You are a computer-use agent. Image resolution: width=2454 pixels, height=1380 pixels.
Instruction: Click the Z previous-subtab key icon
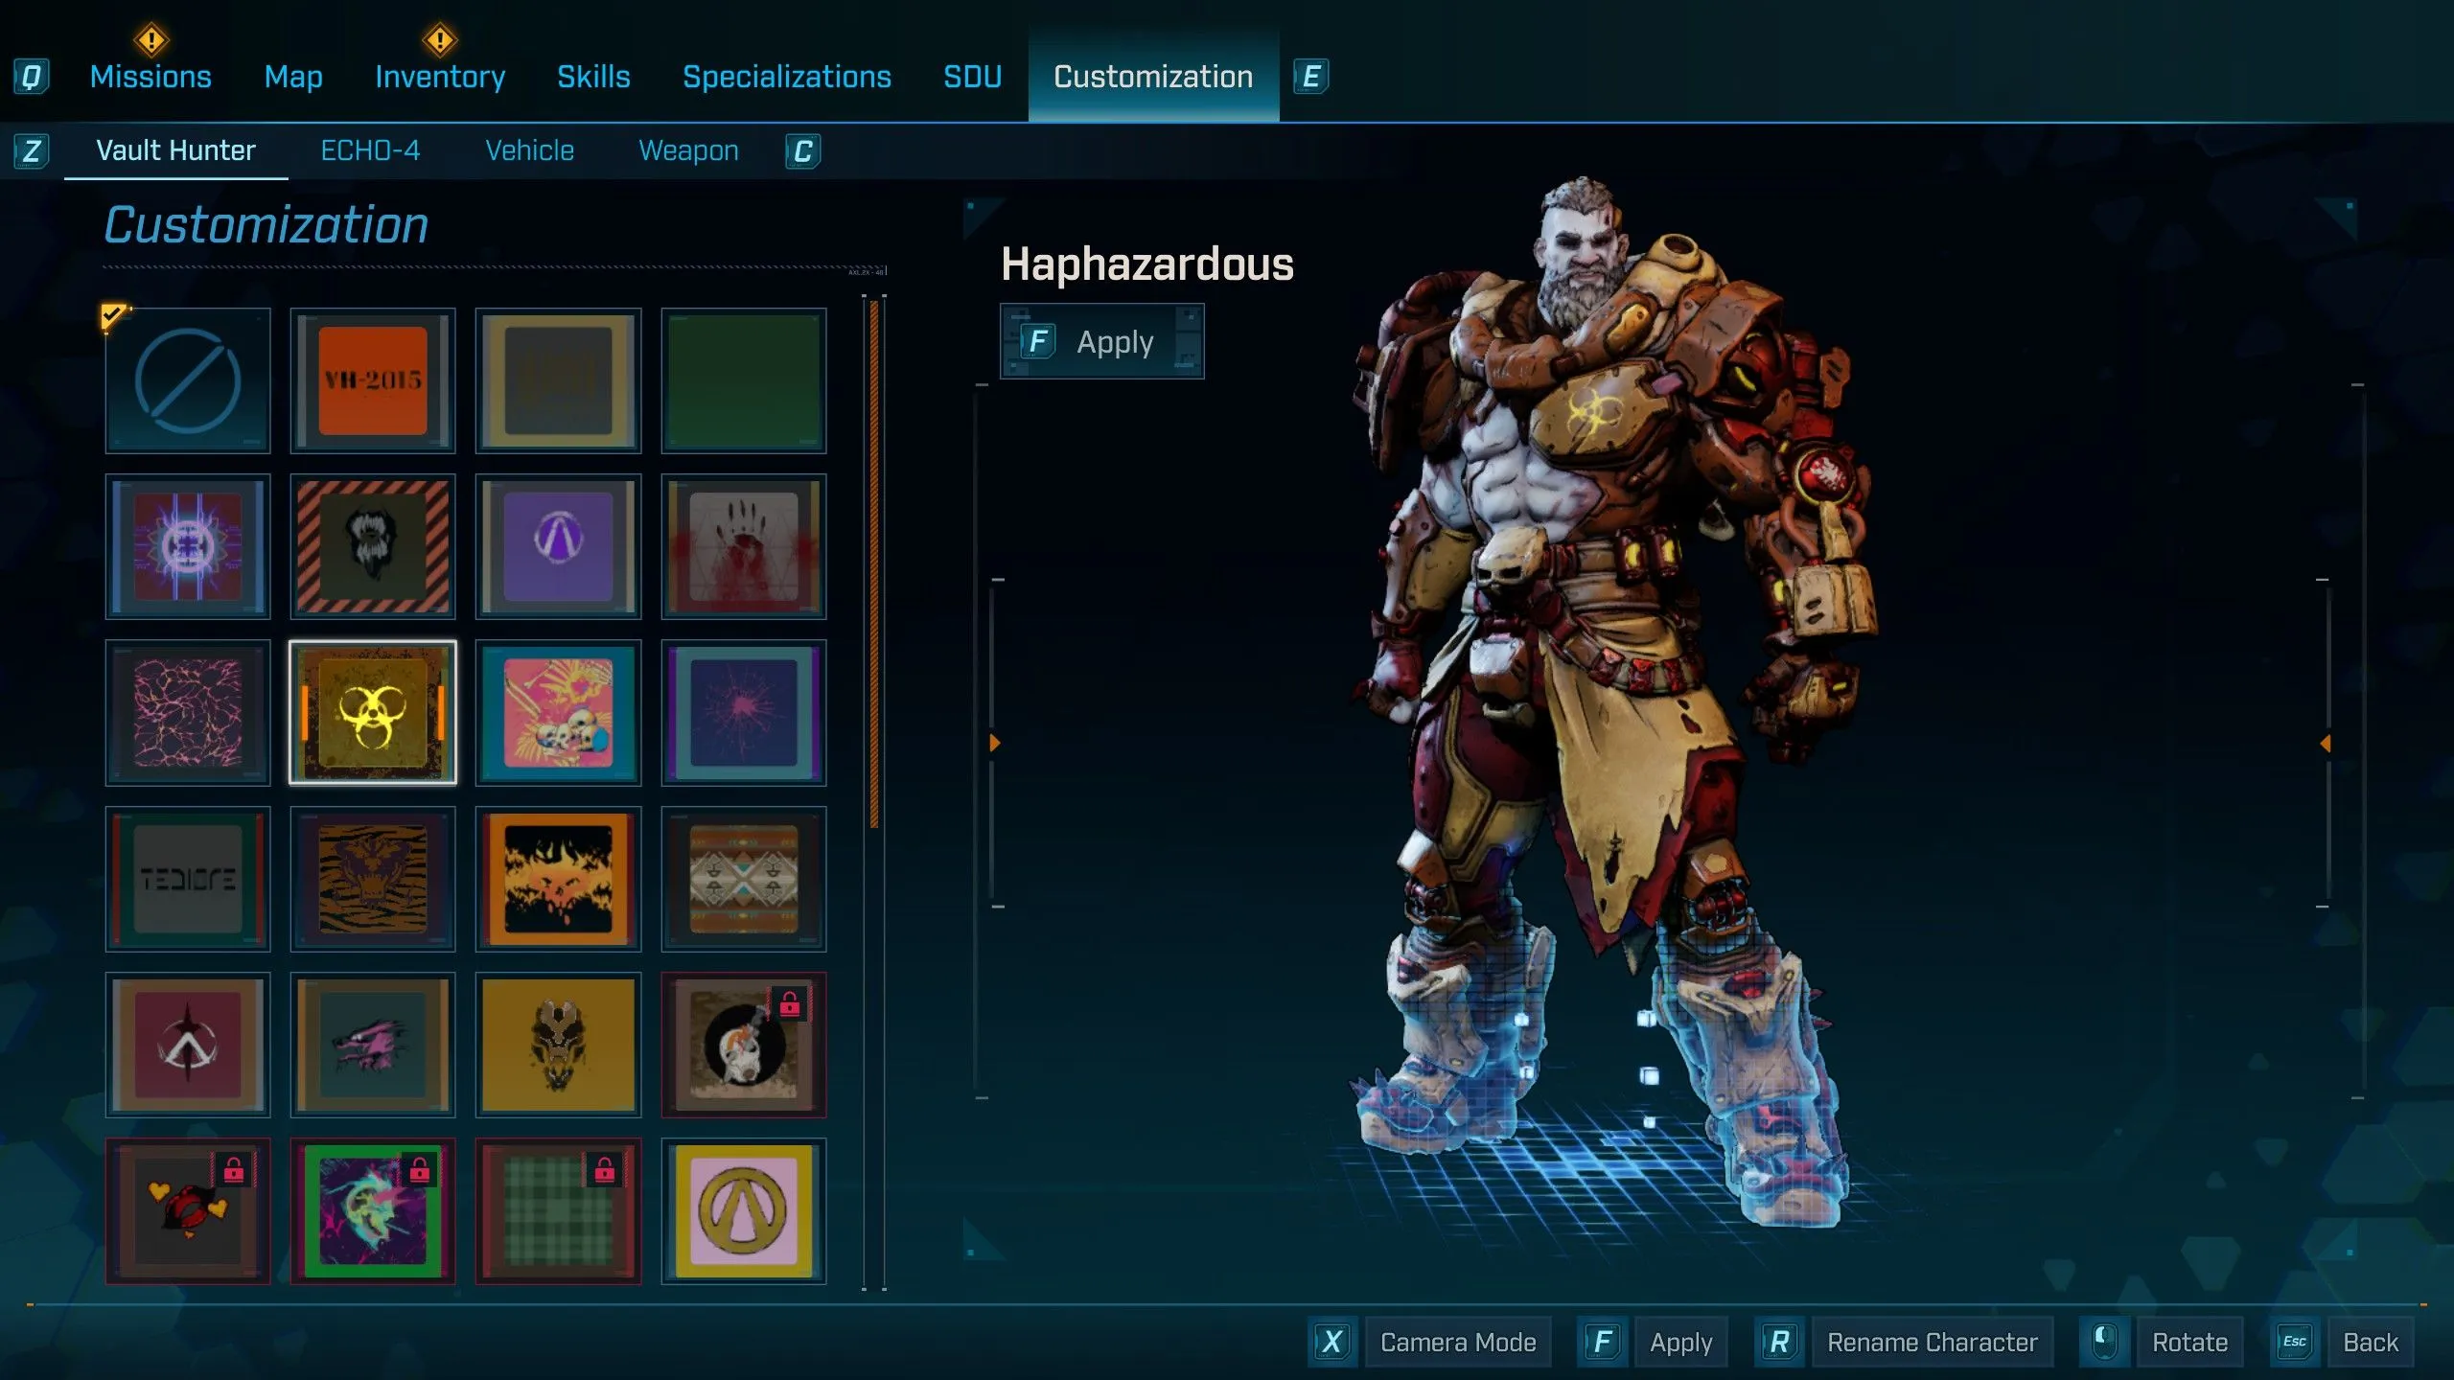point(32,151)
